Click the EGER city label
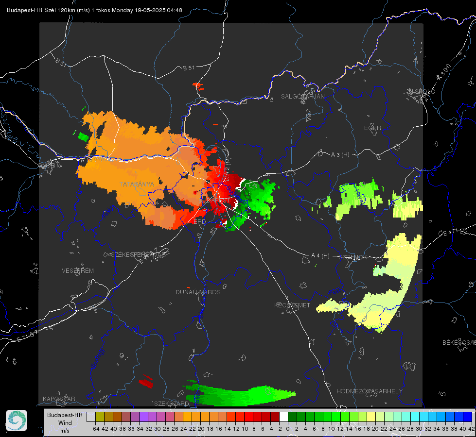The width and height of the screenshot is (476, 437). 372,128
